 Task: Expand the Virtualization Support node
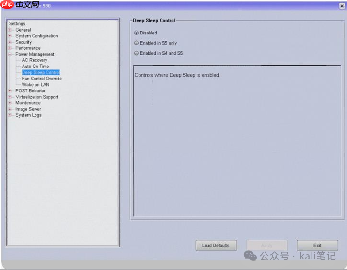[x=10, y=97]
